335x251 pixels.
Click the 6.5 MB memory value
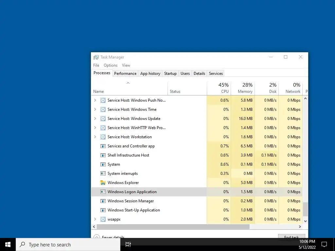pos(247,146)
